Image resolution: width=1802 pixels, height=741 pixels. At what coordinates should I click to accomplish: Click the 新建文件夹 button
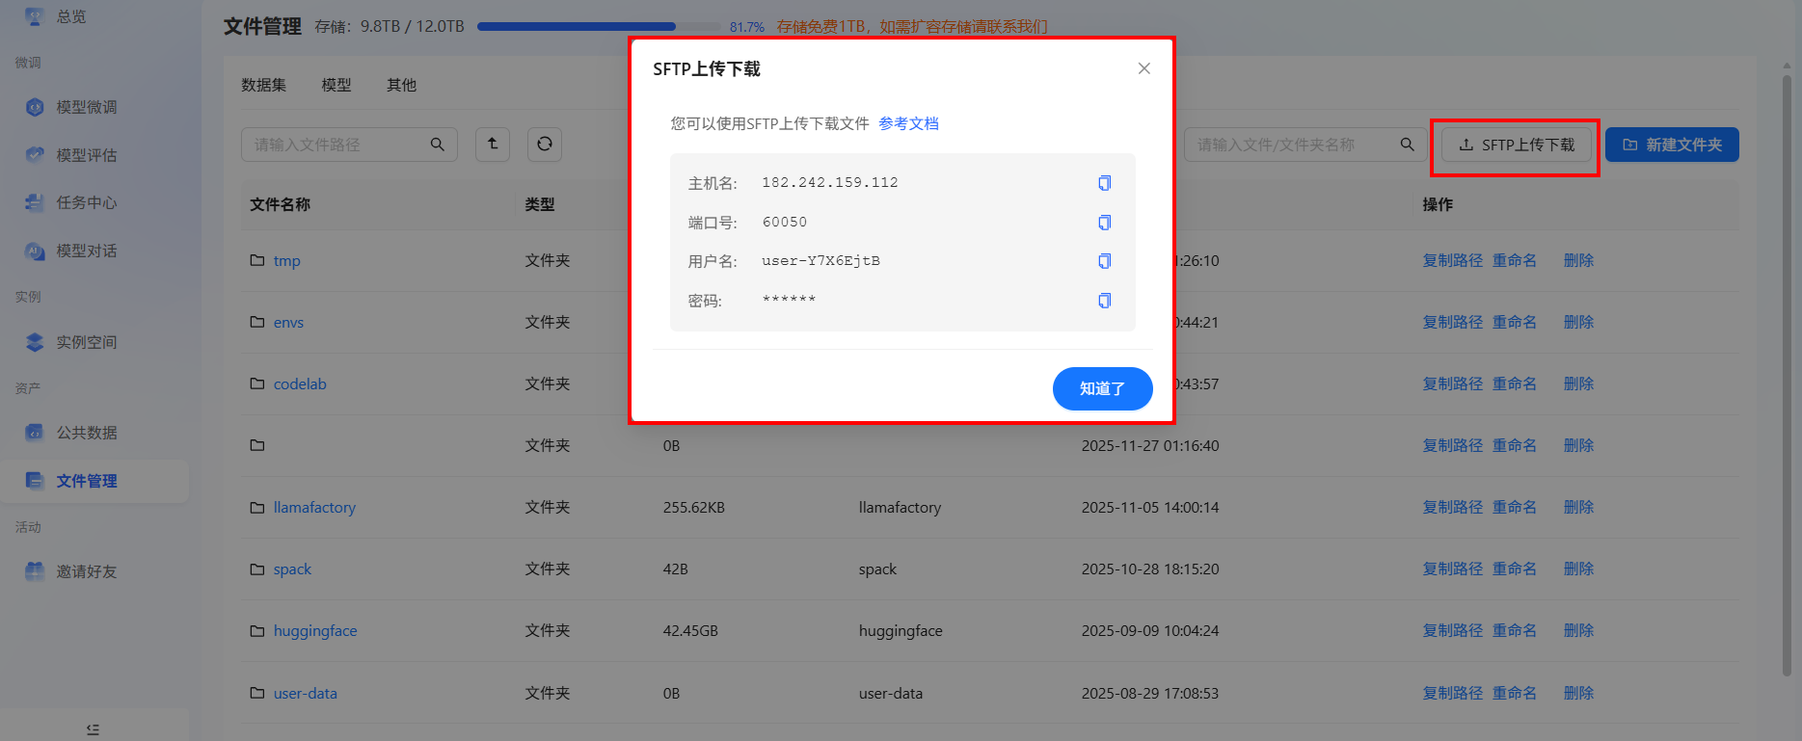(1672, 145)
